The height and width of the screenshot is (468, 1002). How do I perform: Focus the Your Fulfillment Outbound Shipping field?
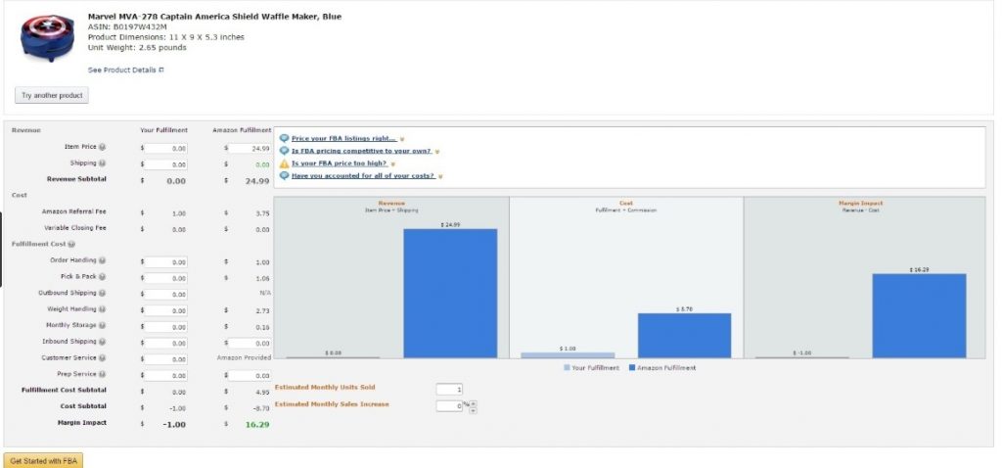(x=165, y=295)
